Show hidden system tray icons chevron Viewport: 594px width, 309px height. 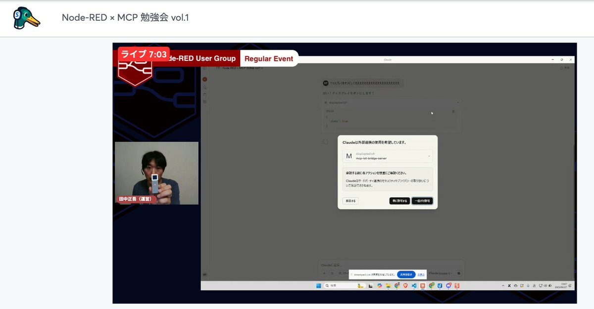tap(503, 286)
